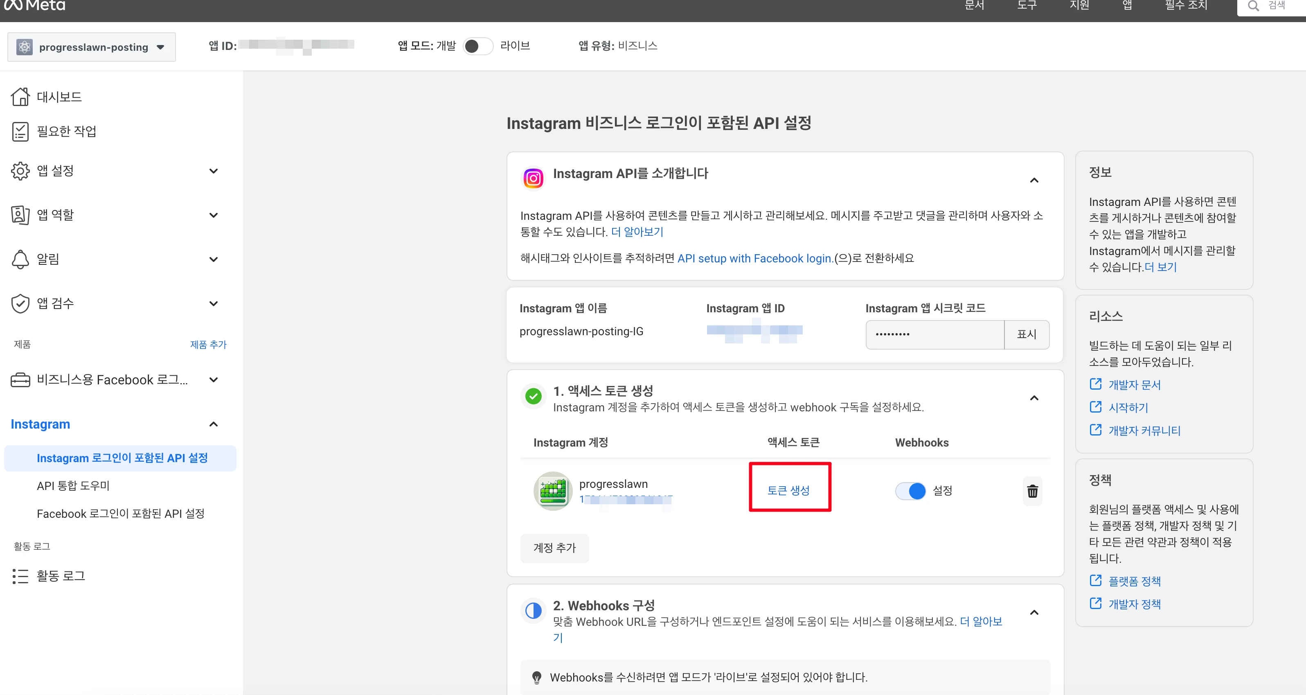The width and height of the screenshot is (1306, 695).
Task: Click the 알림 bell icon
Action: (x=20, y=259)
